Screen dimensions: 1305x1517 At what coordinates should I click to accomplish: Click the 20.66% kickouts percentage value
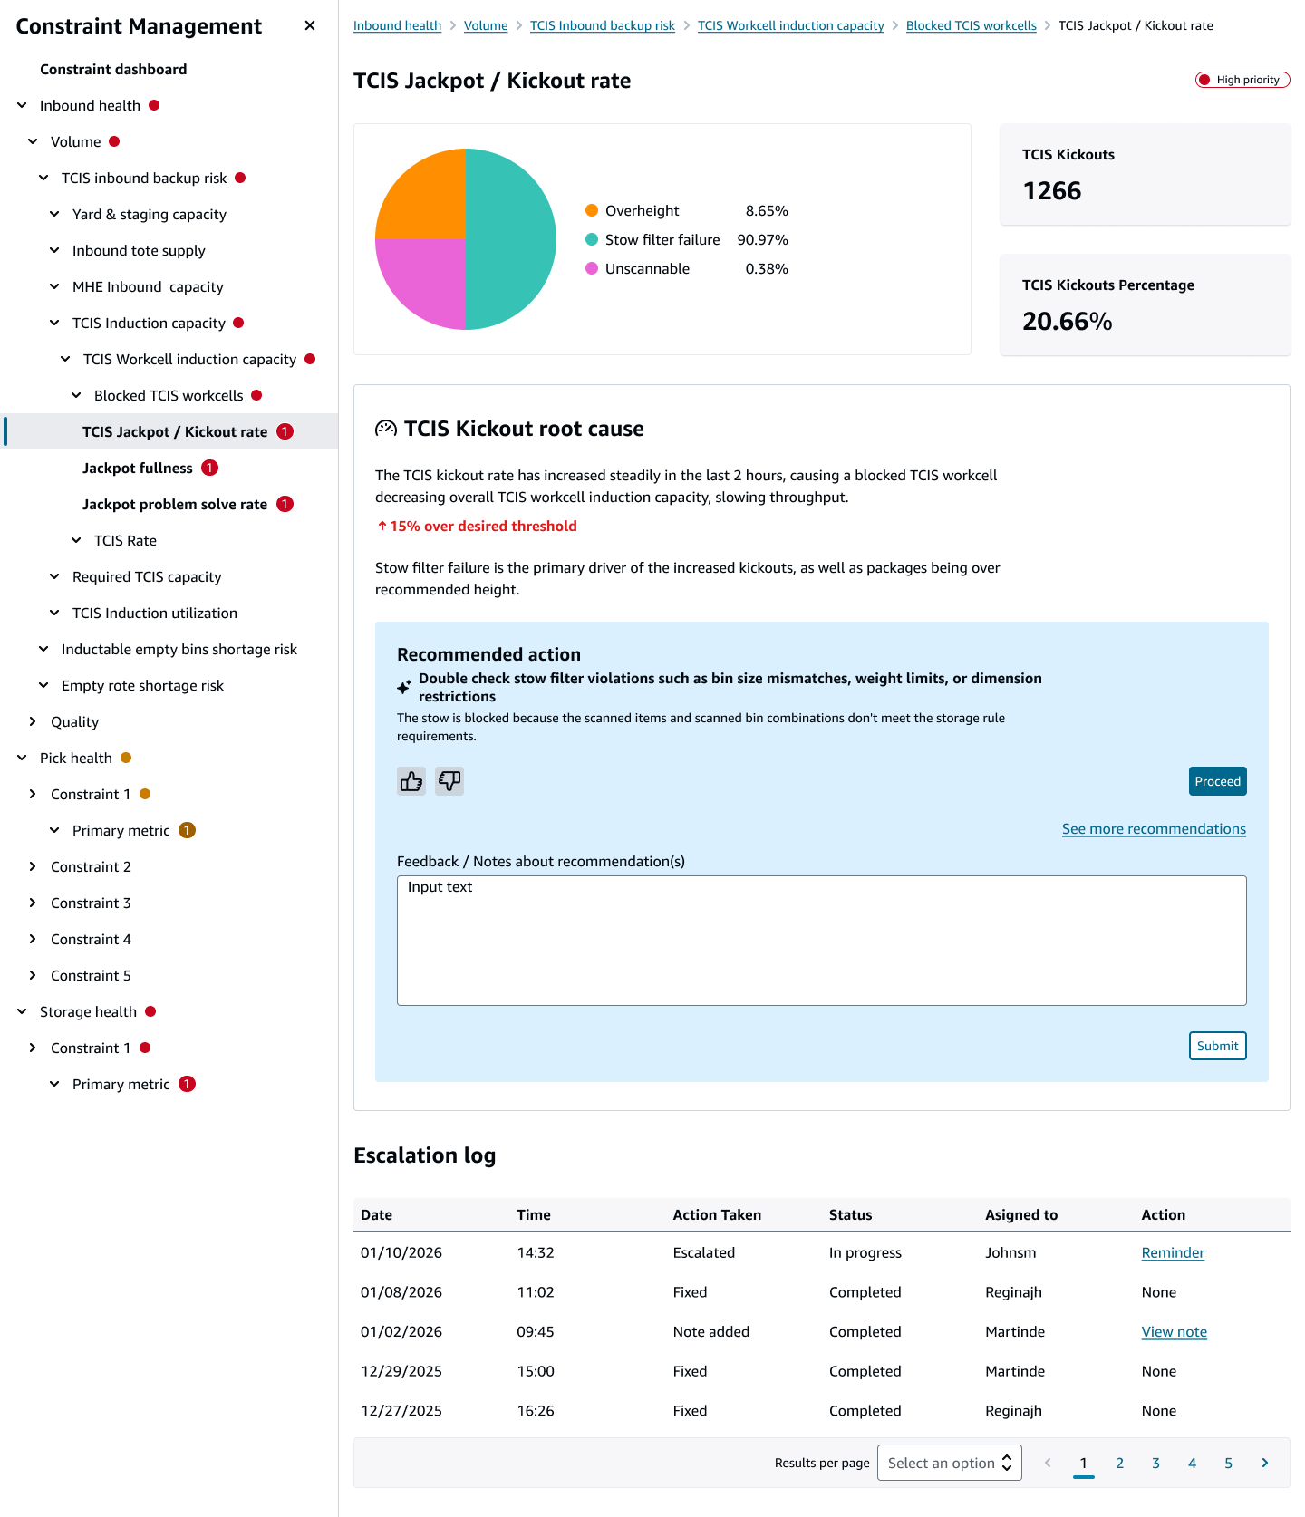pos(1068,321)
